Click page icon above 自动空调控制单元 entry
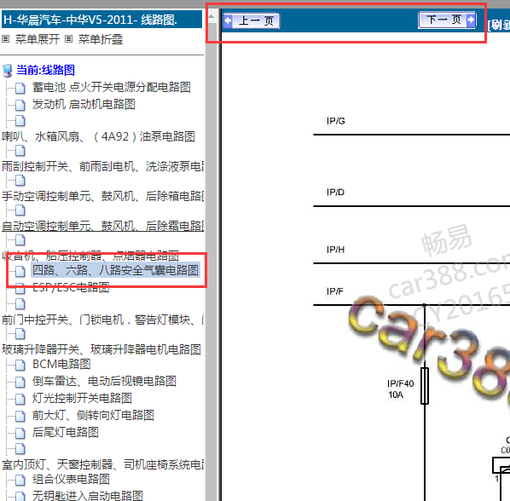 click(x=20, y=210)
